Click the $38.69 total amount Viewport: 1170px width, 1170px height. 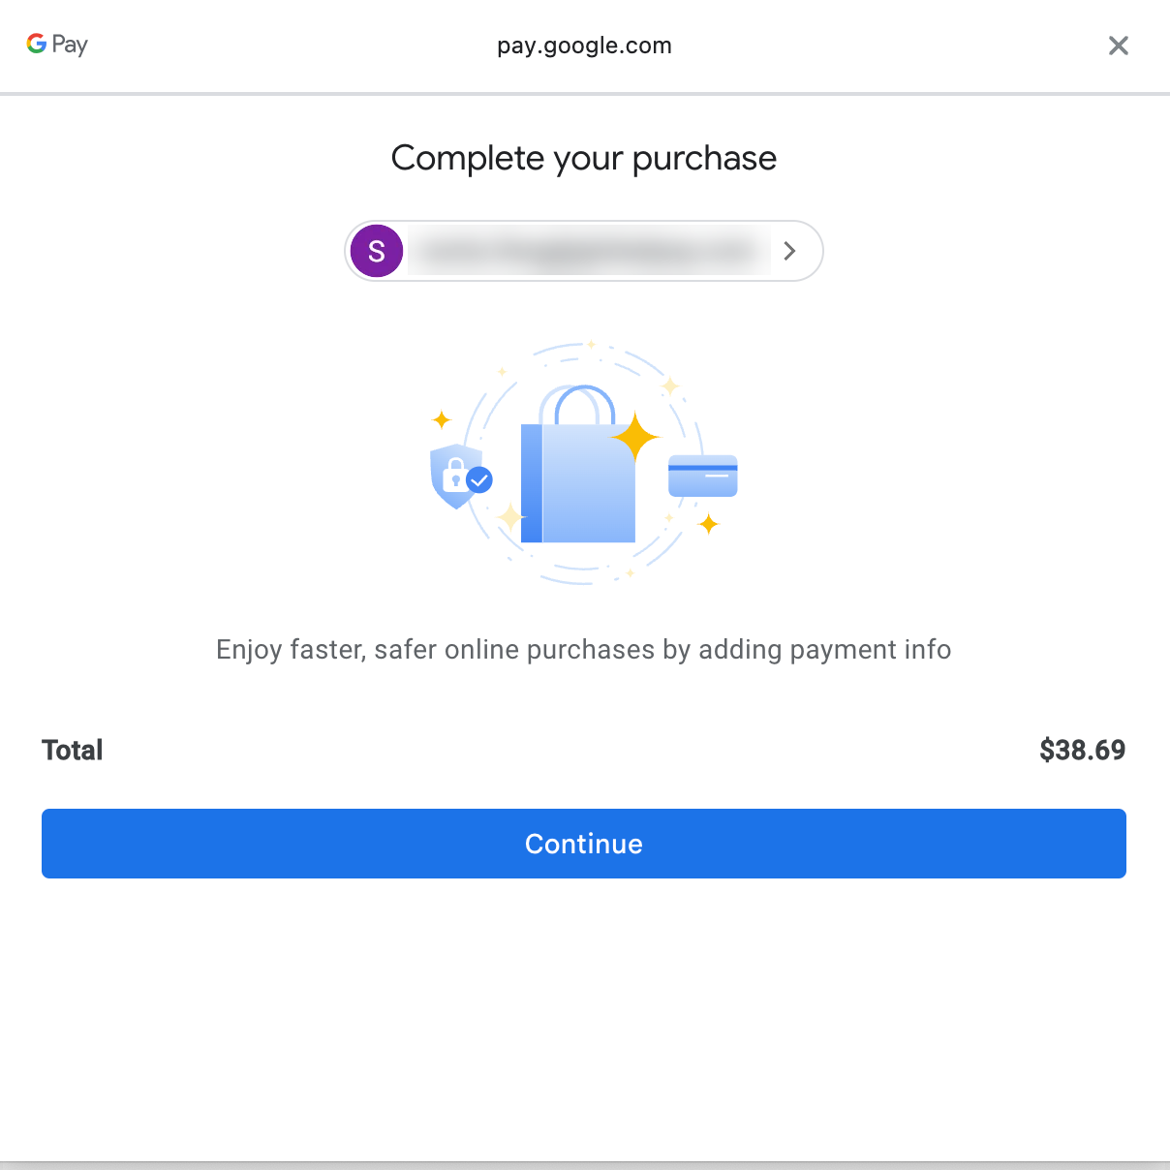(1082, 749)
